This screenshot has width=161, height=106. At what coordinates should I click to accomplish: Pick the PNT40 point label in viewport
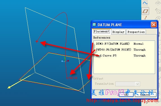72,78
